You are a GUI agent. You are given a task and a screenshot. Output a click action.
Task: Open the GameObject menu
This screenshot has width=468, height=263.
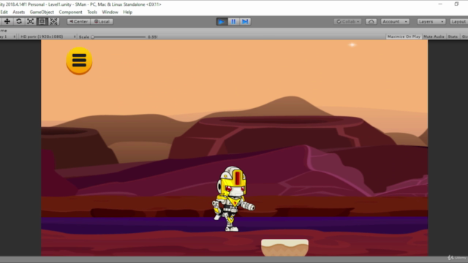coord(42,12)
